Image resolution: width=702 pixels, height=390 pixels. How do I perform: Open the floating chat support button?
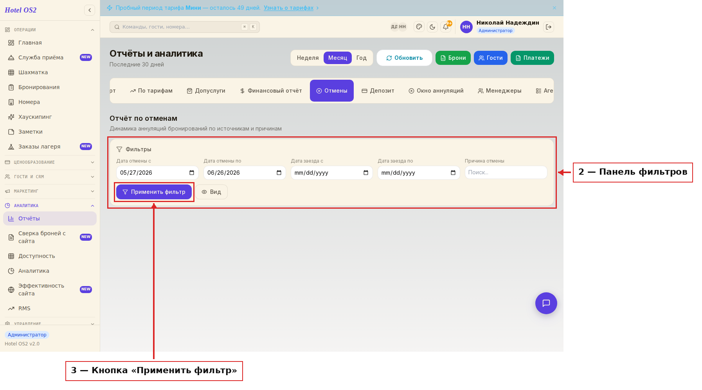[x=546, y=303]
